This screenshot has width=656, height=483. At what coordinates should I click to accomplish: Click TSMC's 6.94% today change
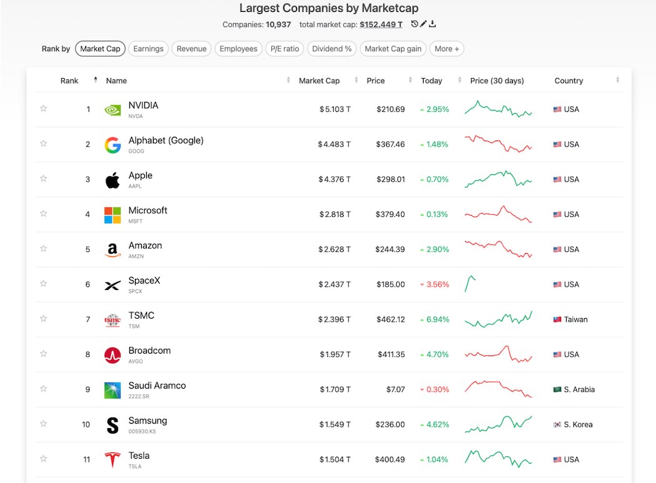coord(435,319)
